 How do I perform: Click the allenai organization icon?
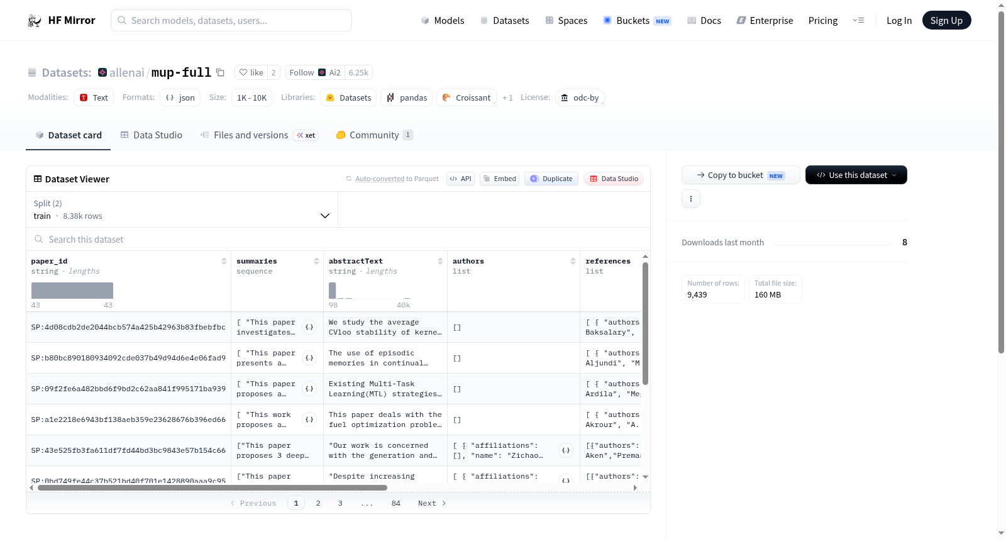point(102,72)
